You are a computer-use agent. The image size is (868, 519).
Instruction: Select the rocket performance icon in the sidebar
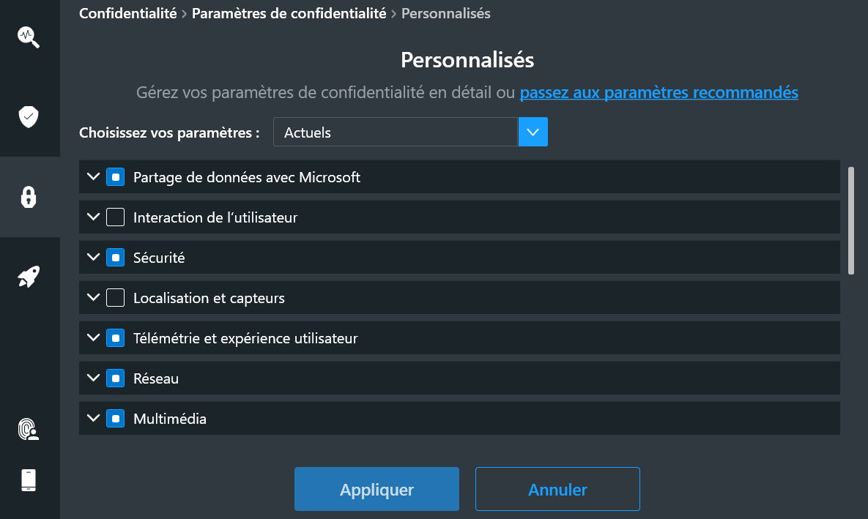[29, 276]
